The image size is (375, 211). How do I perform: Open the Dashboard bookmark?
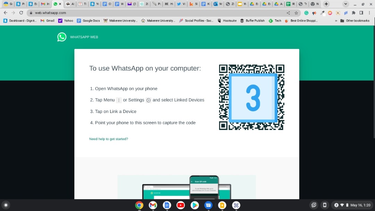click(20, 21)
